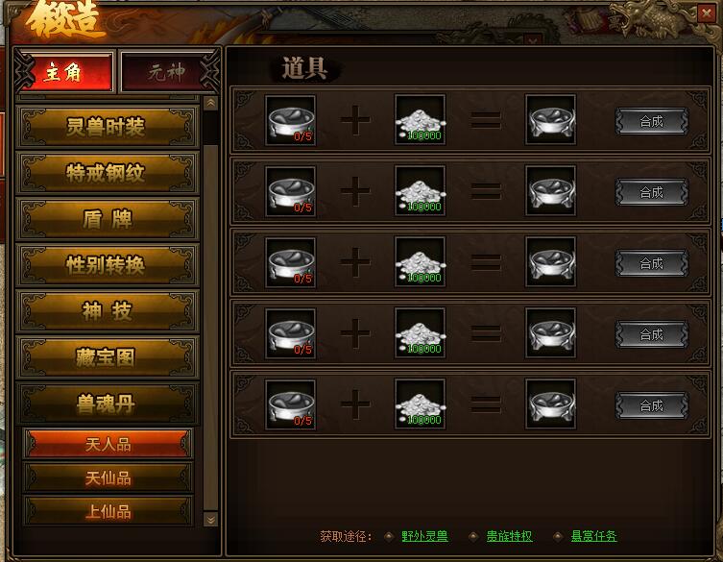
Task: Click the silver coin pile in third recipe row
Action: (420, 262)
